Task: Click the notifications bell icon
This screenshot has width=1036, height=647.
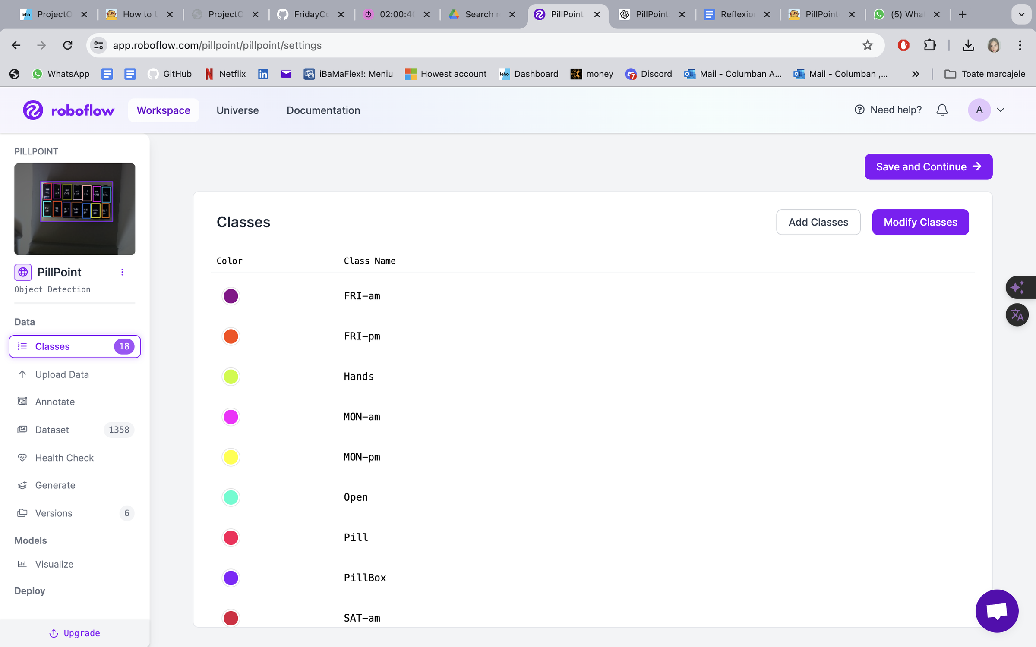Action: click(942, 110)
